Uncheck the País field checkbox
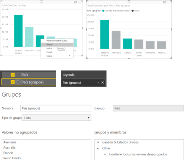 (x=13, y=75)
